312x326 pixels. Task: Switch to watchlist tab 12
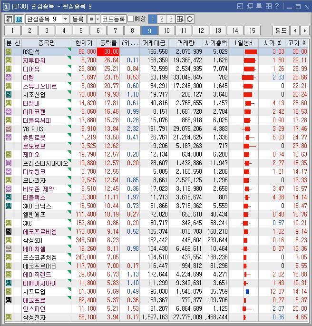[201, 30]
